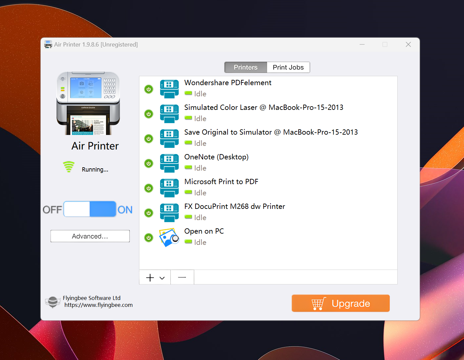The height and width of the screenshot is (360, 464).
Task: Click the Microsoft Print to PDF printer icon
Action: click(x=169, y=188)
